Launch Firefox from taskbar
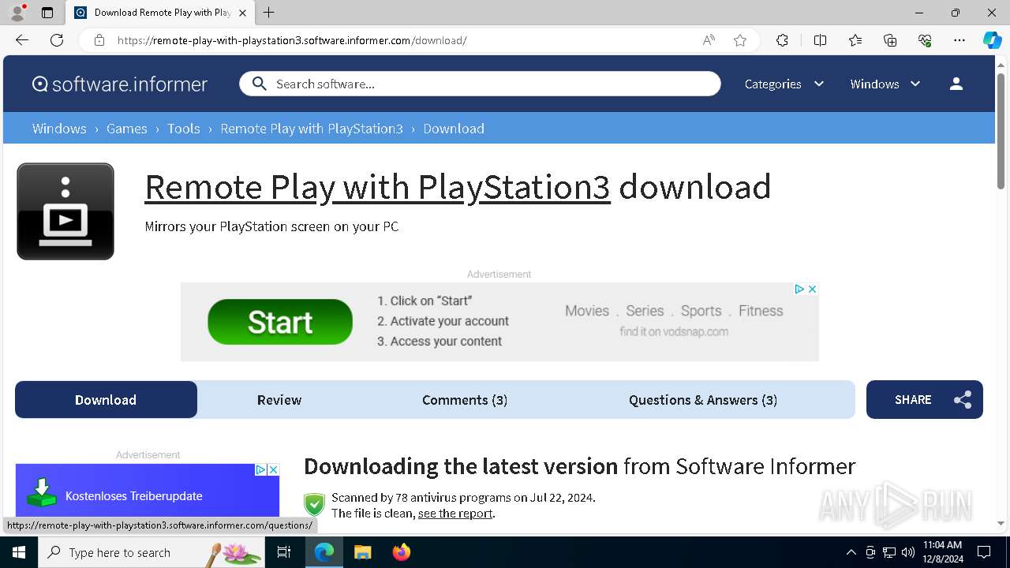Image resolution: width=1010 pixels, height=568 pixels. (x=402, y=552)
